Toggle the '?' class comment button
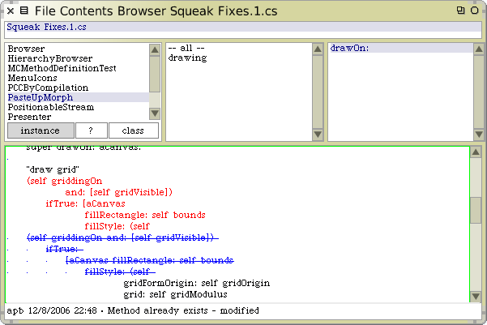The image size is (487, 325). 92,130
